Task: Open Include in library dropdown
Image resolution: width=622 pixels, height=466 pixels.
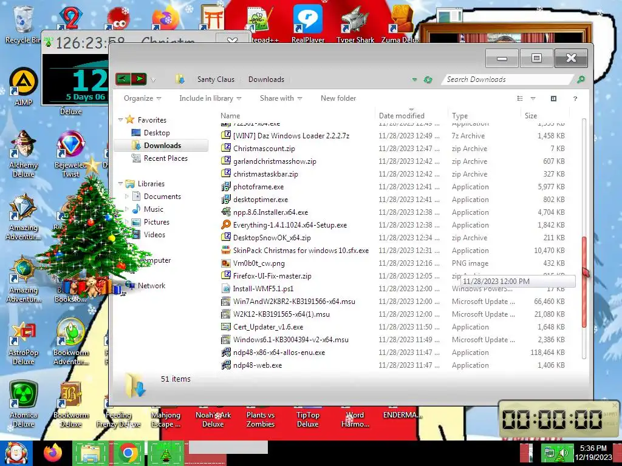Action: coord(210,98)
